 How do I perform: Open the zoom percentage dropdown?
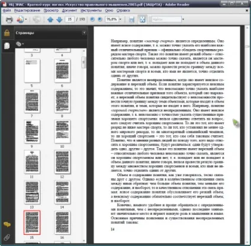click(x=120, y=20)
